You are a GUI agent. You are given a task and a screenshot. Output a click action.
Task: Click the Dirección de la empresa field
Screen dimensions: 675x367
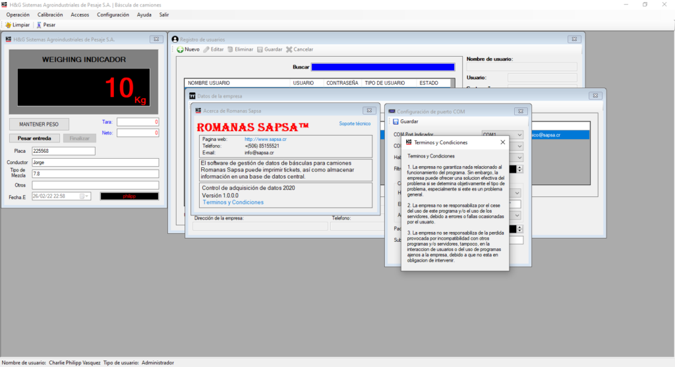click(260, 226)
